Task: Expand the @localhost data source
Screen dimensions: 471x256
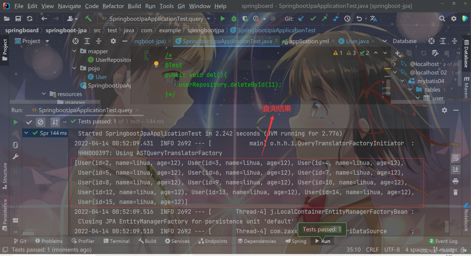Action: pos(394,64)
